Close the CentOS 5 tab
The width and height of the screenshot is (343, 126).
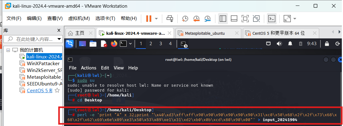315,33
